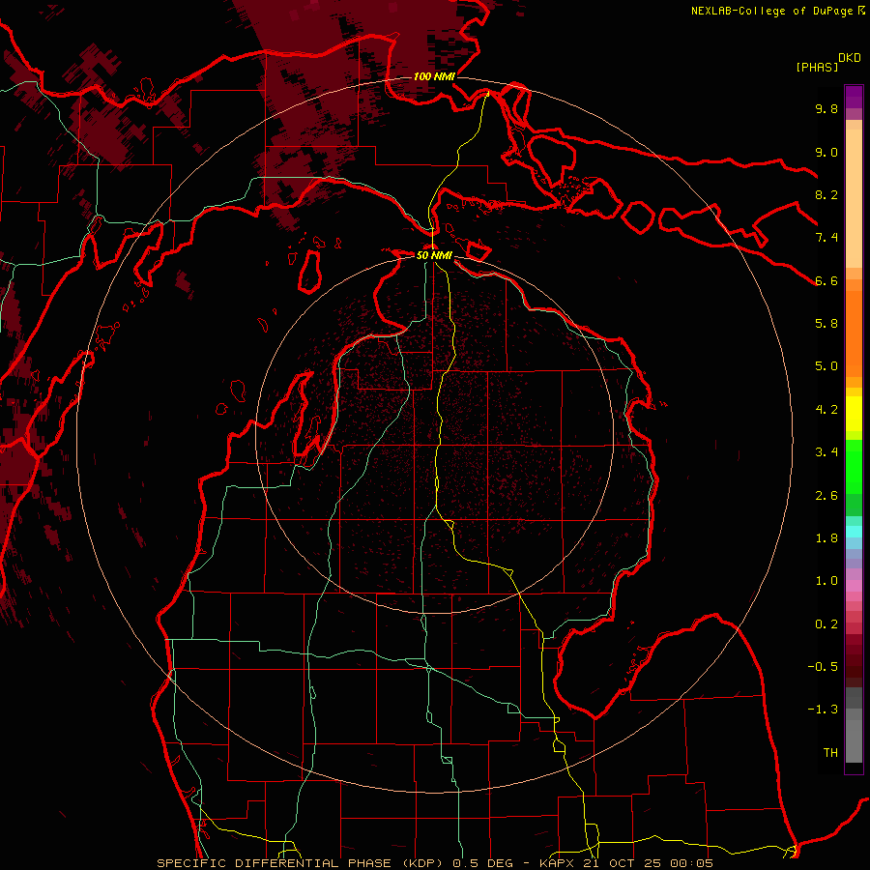Click the 5.0 scale value

coord(826,366)
